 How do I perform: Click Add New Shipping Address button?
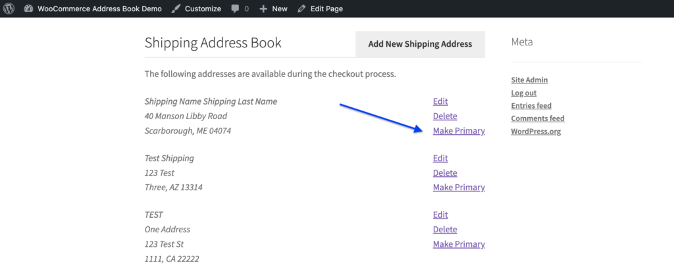point(420,44)
